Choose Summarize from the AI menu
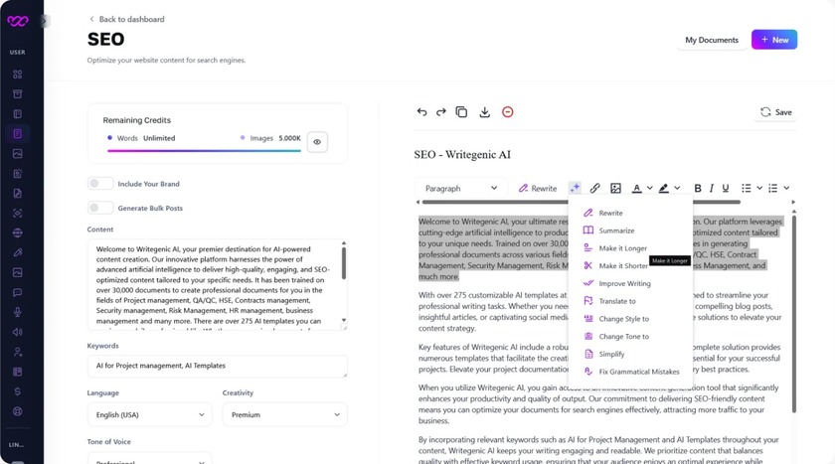Viewport: 835px width, 464px height. tap(630, 231)
